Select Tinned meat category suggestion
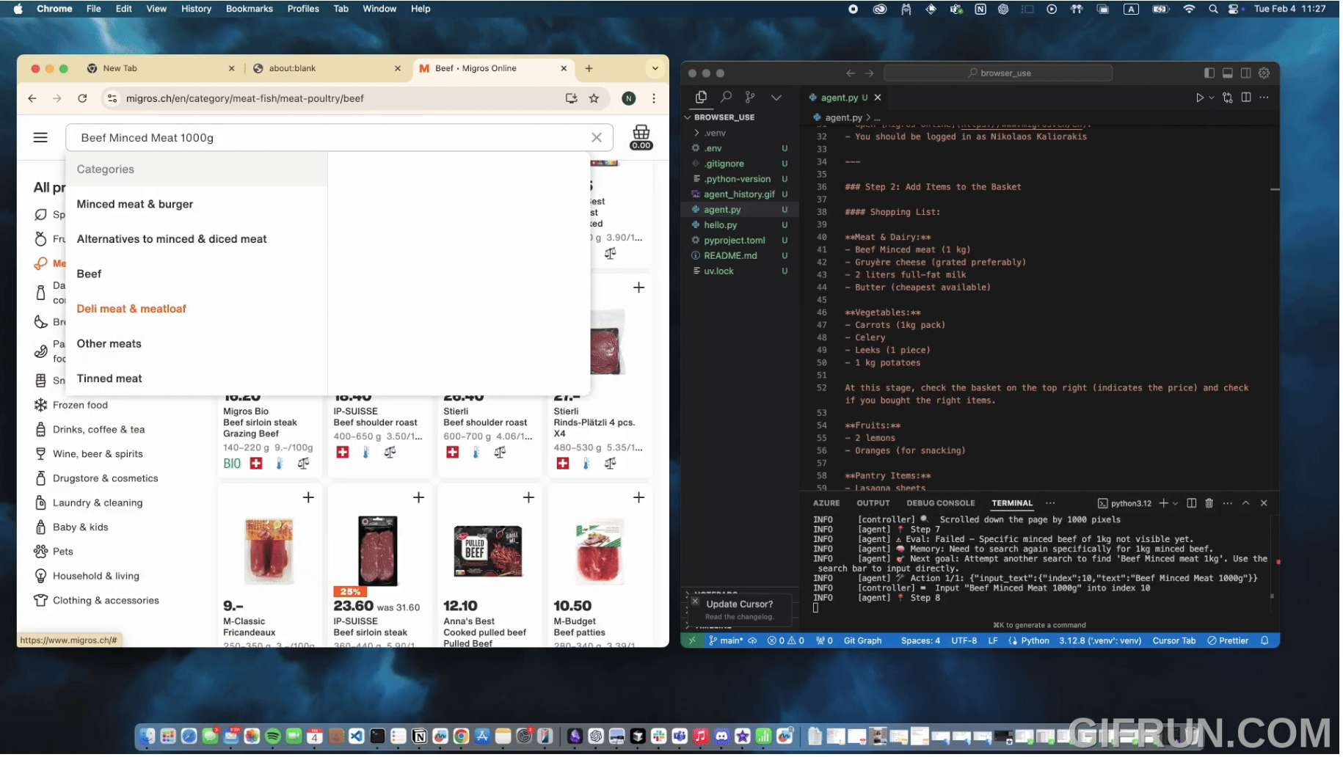Viewport: 1343px width, 757px height. [110, 379]
